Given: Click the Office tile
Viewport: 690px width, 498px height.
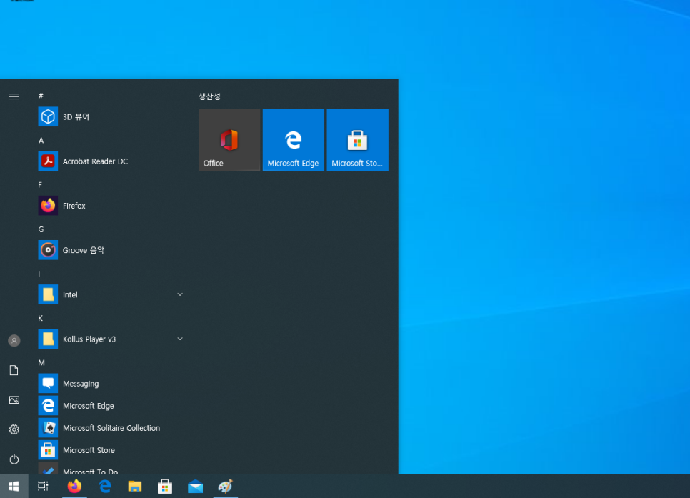Looking at the screenshot, I should pyautogui.click(x=229, y=140).
